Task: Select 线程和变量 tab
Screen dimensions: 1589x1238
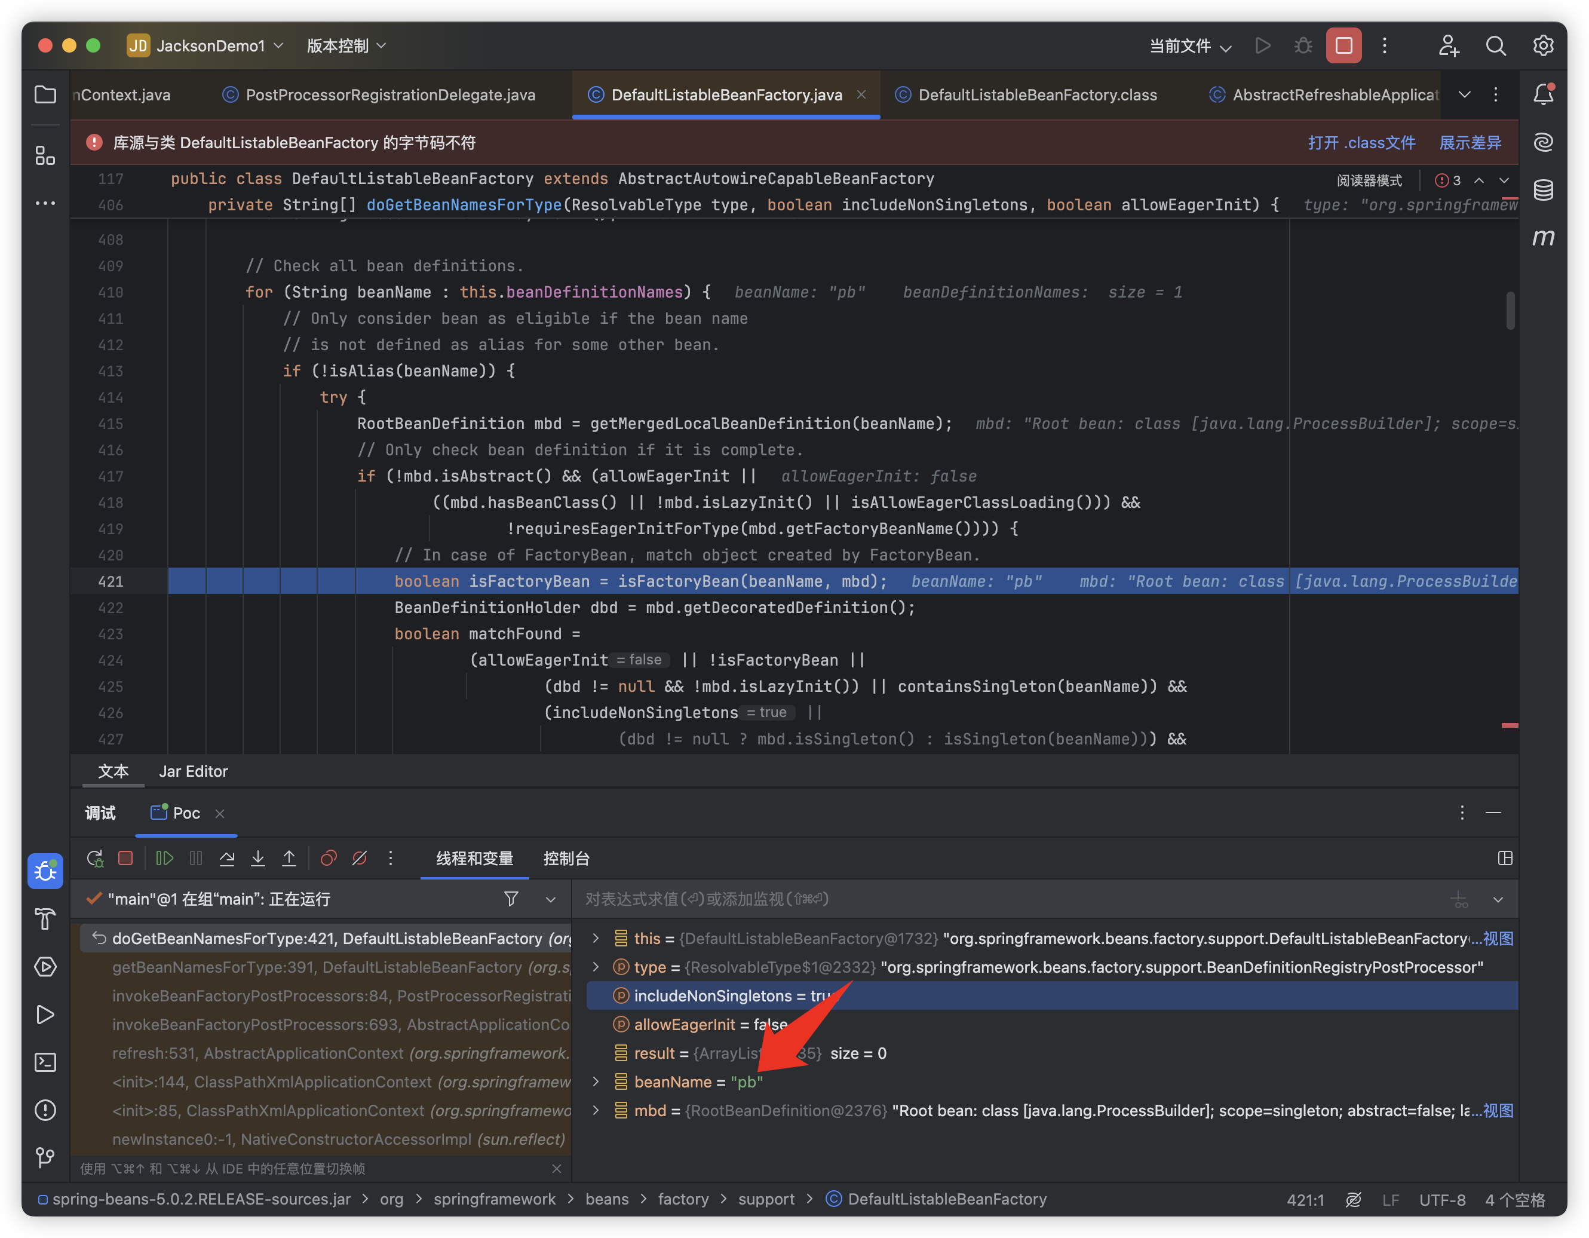Action: (x=474, y=858)
